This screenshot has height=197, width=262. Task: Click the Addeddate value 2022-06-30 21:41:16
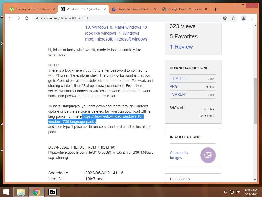pyautogui.click(x=104, y=173)
